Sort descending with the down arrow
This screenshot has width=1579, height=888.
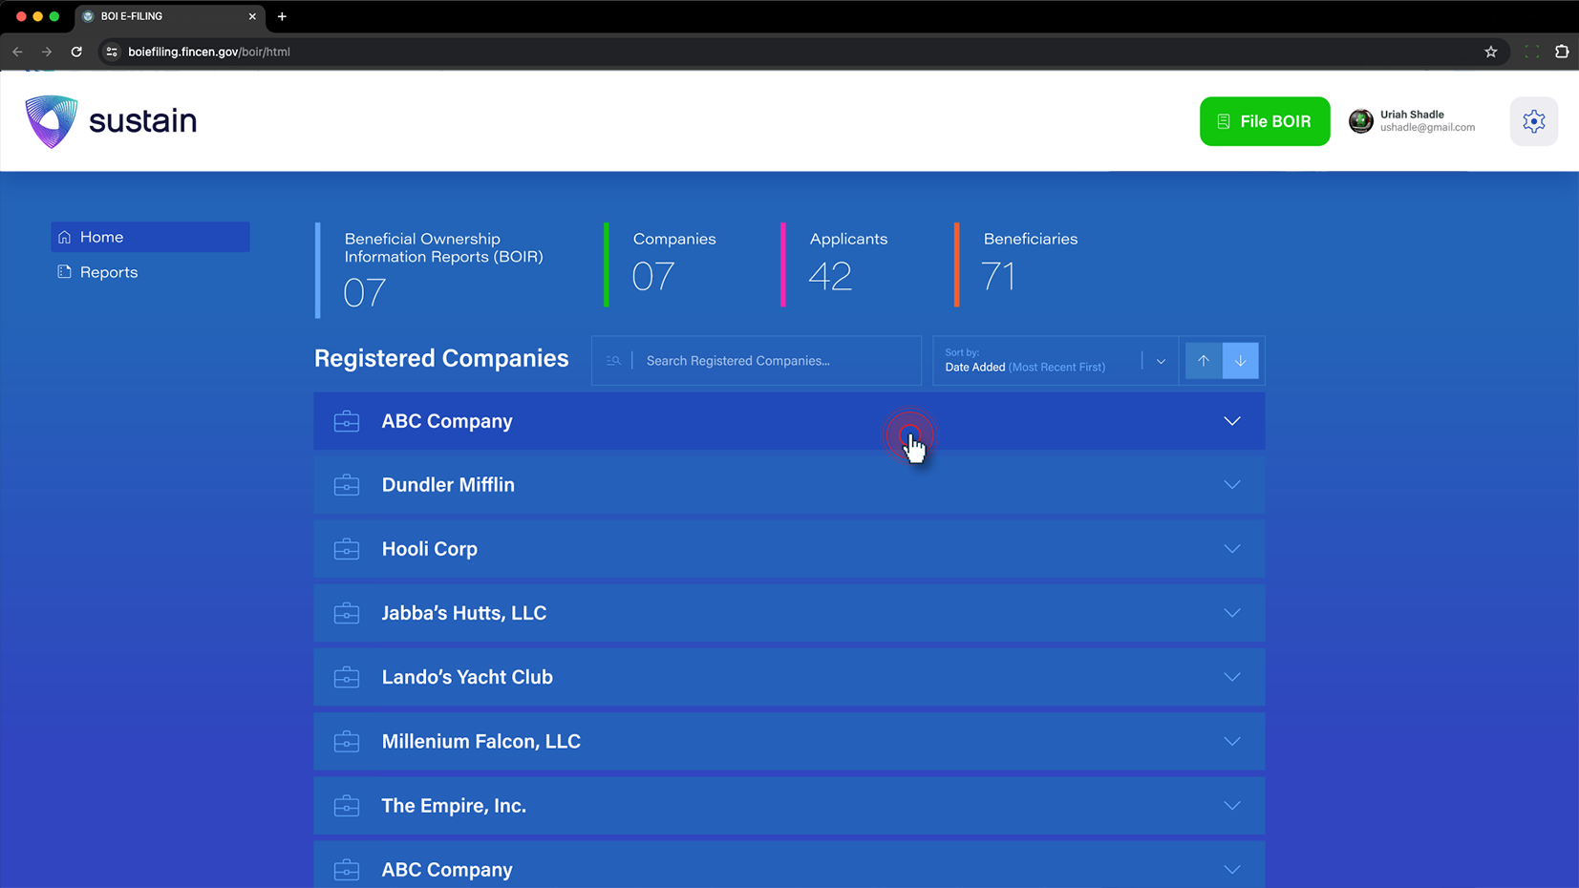[x=1240, y=361]
